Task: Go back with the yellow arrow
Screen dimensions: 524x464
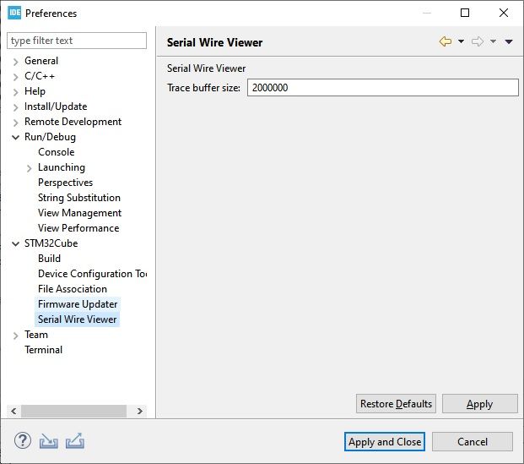Action: click(x=446, y=41)
